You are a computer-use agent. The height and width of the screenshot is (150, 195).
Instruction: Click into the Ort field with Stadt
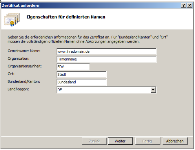coord(82,74)
